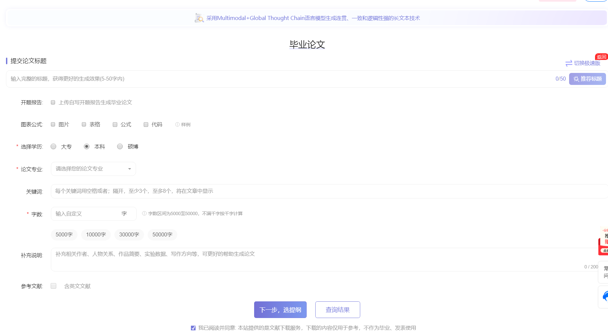Enable the 图片 checkbox
The width and height of the screenshot is (608, 335).
click(53, 124)
